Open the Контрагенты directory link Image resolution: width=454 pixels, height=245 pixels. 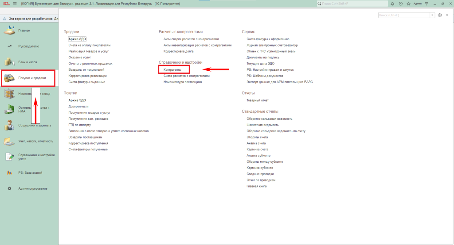point(172,70)
